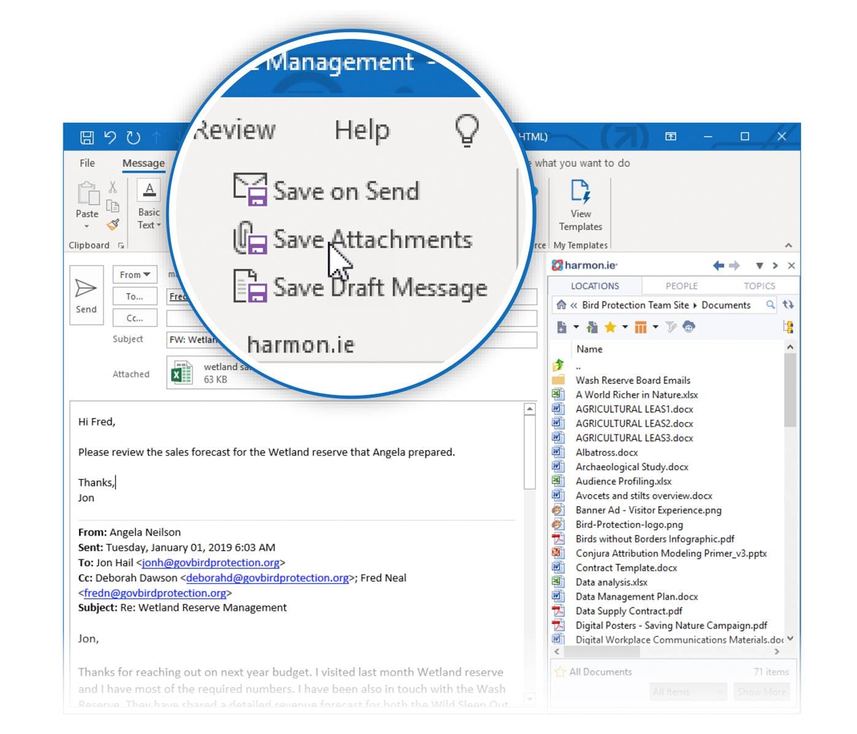
Task: Open the Help ribbon tab
Action: point(362,130)
